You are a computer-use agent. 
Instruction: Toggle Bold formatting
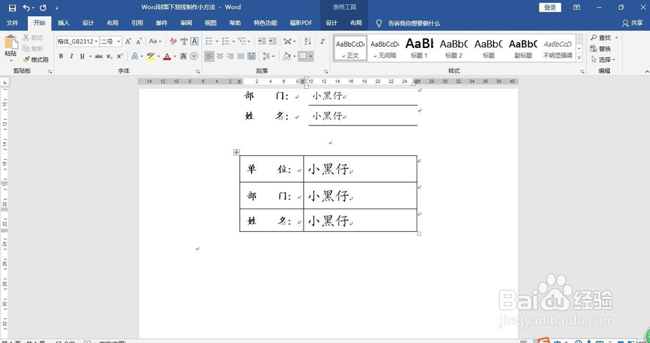coord(61,57)
